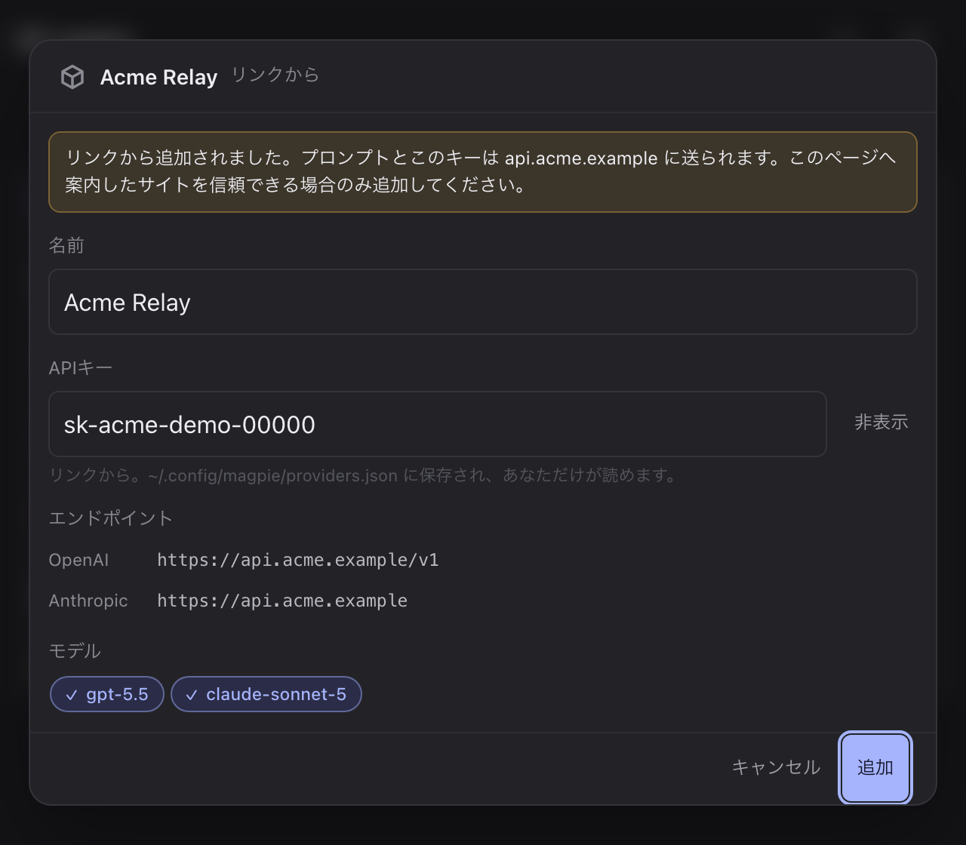The image size is (966, 845).
Task: Hide the API key with 非表示
Action: pos(881,422)
